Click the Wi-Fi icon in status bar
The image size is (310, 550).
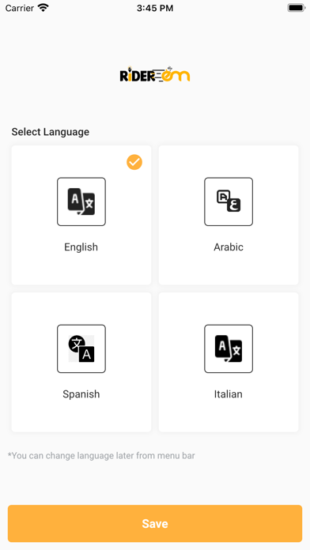[x=43, y=8]
